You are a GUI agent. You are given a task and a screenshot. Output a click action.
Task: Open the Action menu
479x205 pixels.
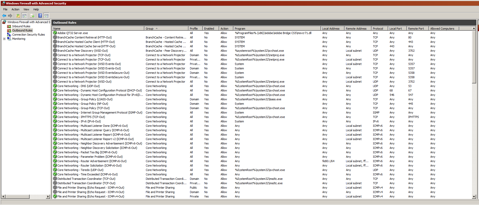coord(15,9)
